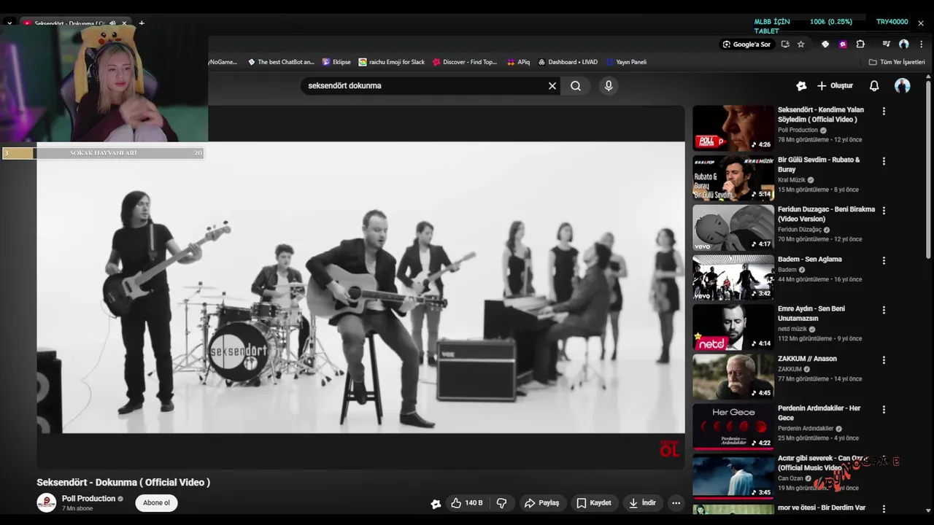The width and height of the screenshot is (934, 525).
Task: Open the white diamond extension icon
Action: (x=825, y=44)
